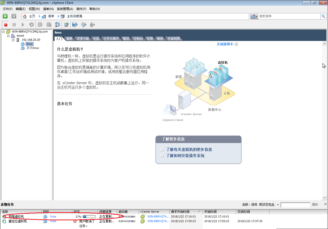Screen dimensions: 328x229
Task: Click the USB device connection icon
Action: pyautogui.click(x=92, y=25)
